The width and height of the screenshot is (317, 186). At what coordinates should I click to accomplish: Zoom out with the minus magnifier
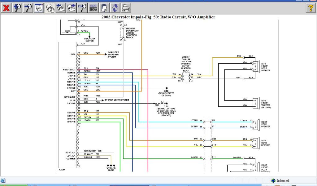tap(28, 8)
